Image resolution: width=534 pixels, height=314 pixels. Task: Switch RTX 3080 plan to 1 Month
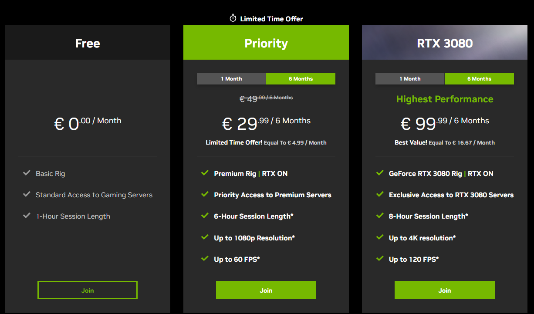click(410, 79)
